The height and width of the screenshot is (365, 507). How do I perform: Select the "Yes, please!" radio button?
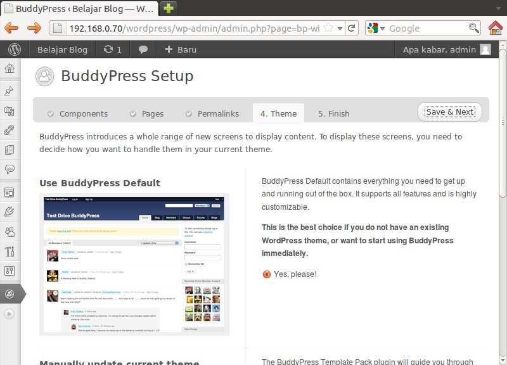(267, 274)
